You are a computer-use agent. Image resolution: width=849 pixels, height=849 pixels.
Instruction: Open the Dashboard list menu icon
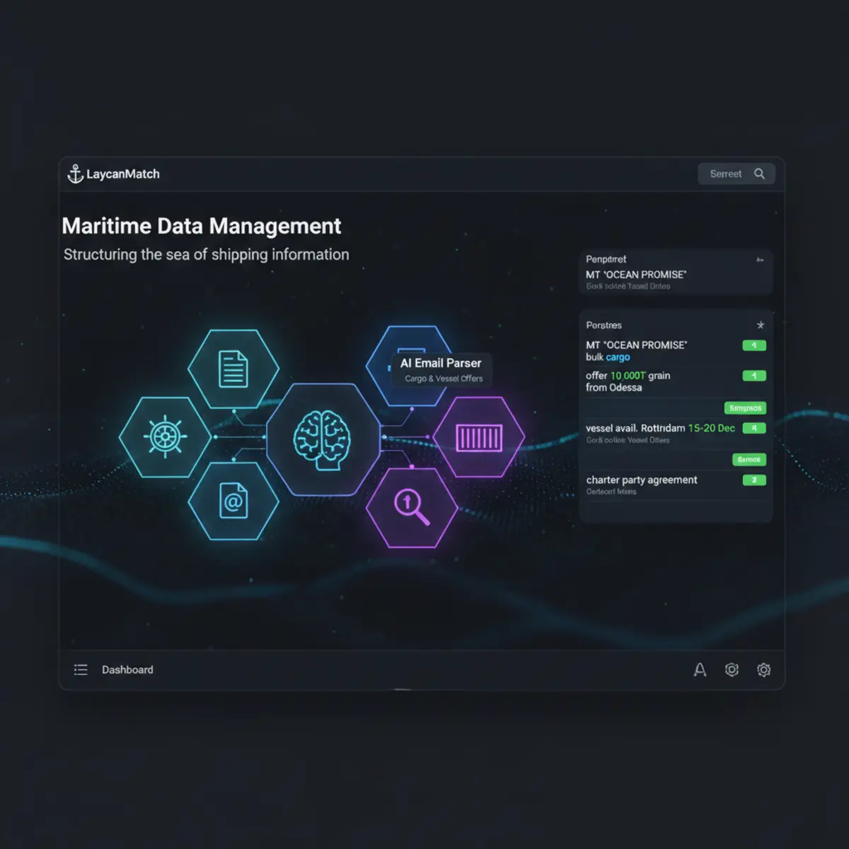coord(81,670)
